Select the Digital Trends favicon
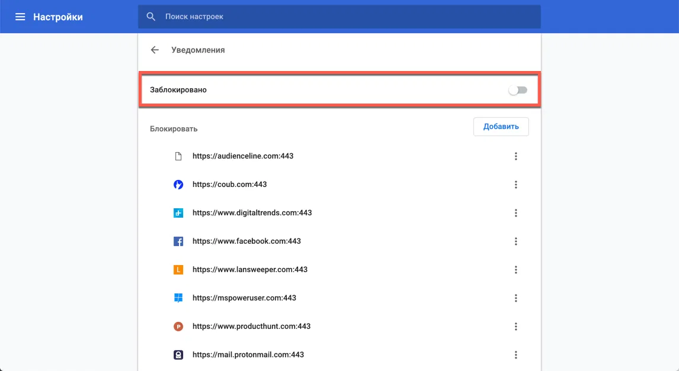Viewport: 679px width, 371px height. pyautogui.click(x=178, y=212)
